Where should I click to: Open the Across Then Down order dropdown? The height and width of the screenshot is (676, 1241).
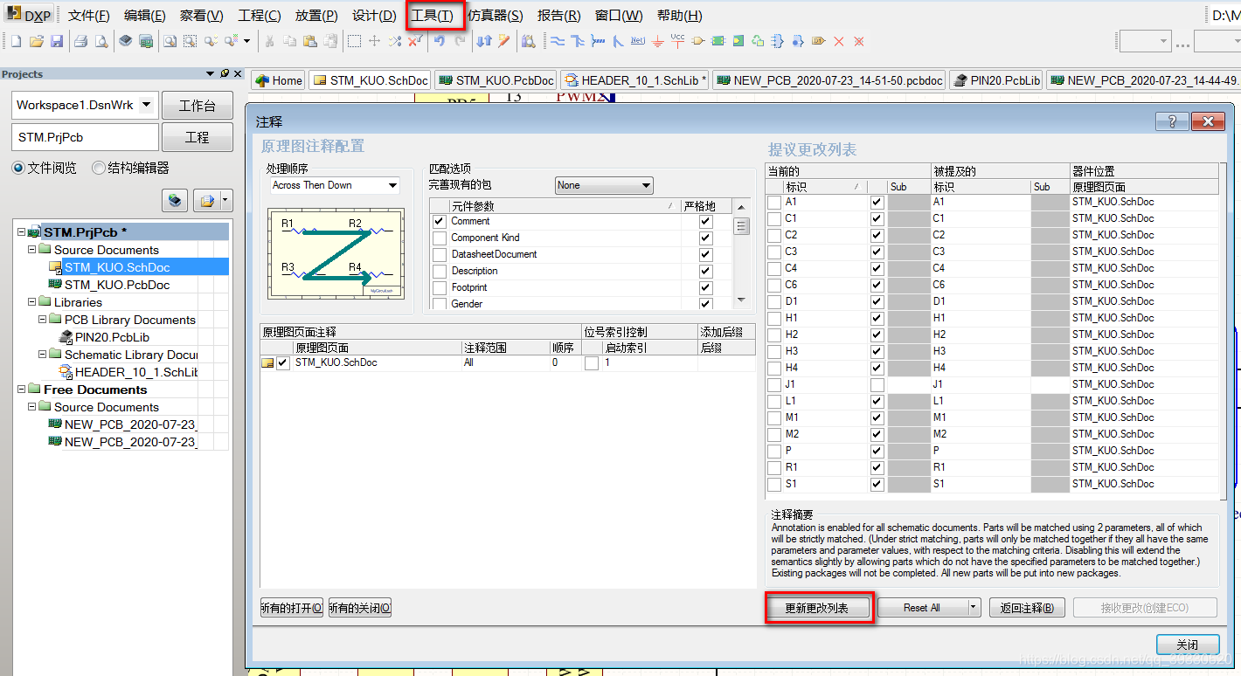pos(392,185)
